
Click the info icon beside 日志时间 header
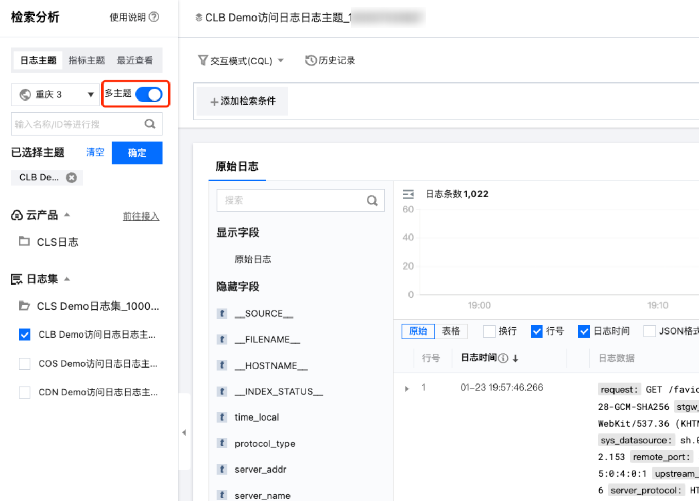point(503,358)
